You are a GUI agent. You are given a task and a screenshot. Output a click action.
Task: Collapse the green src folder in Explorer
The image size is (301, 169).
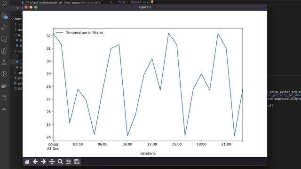(x=18, y=51)
